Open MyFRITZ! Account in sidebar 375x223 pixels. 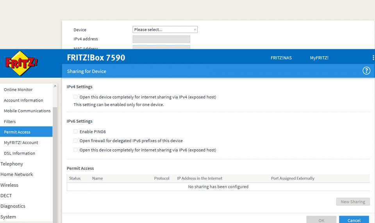pos(21,143)
